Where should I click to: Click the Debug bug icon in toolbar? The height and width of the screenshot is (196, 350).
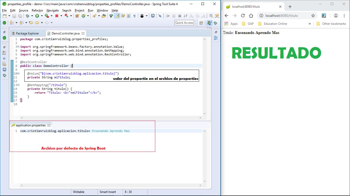pos(28,16)
